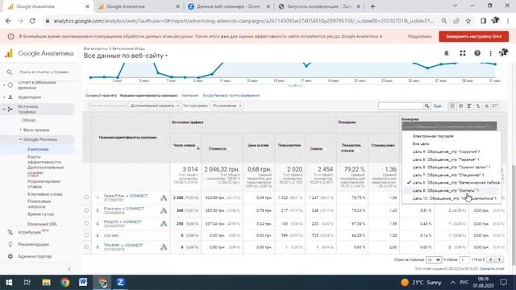
Task: Click the table search input field
Action: click(401, 106)
